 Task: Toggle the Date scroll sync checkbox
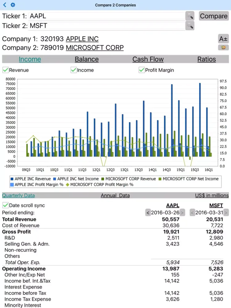pyautogui.click(x=6, y=205)
